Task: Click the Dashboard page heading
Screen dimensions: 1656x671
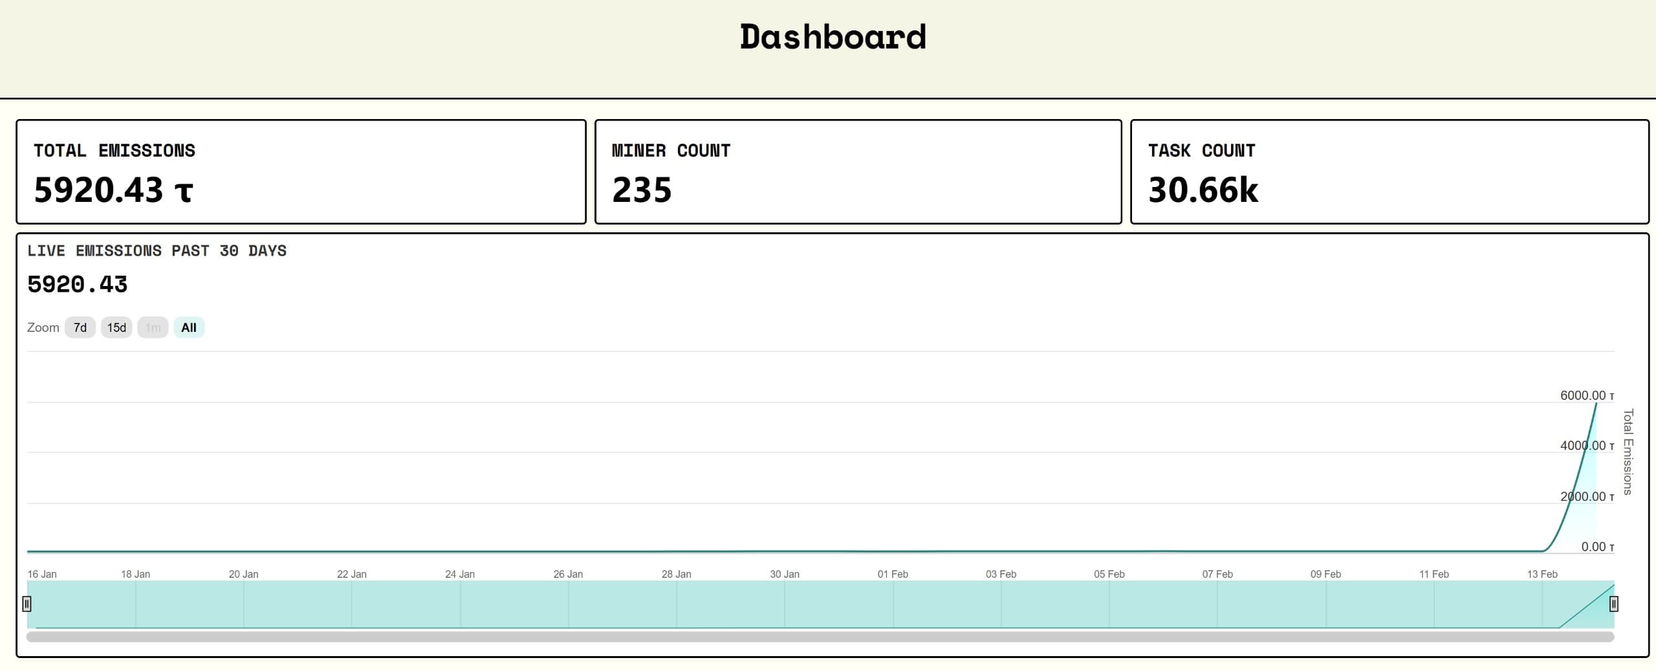Action: (833, 37)
